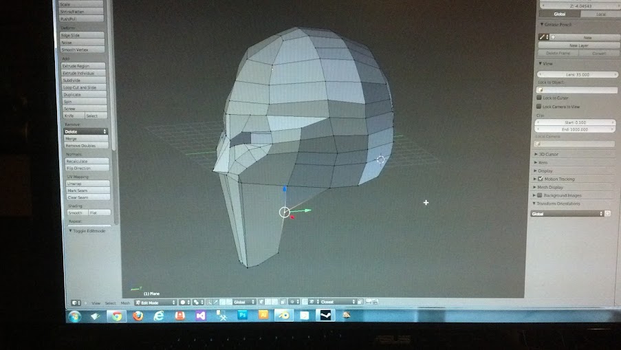
Task: Open Visual Studio from the taskbar
Action: coord(200,316)
